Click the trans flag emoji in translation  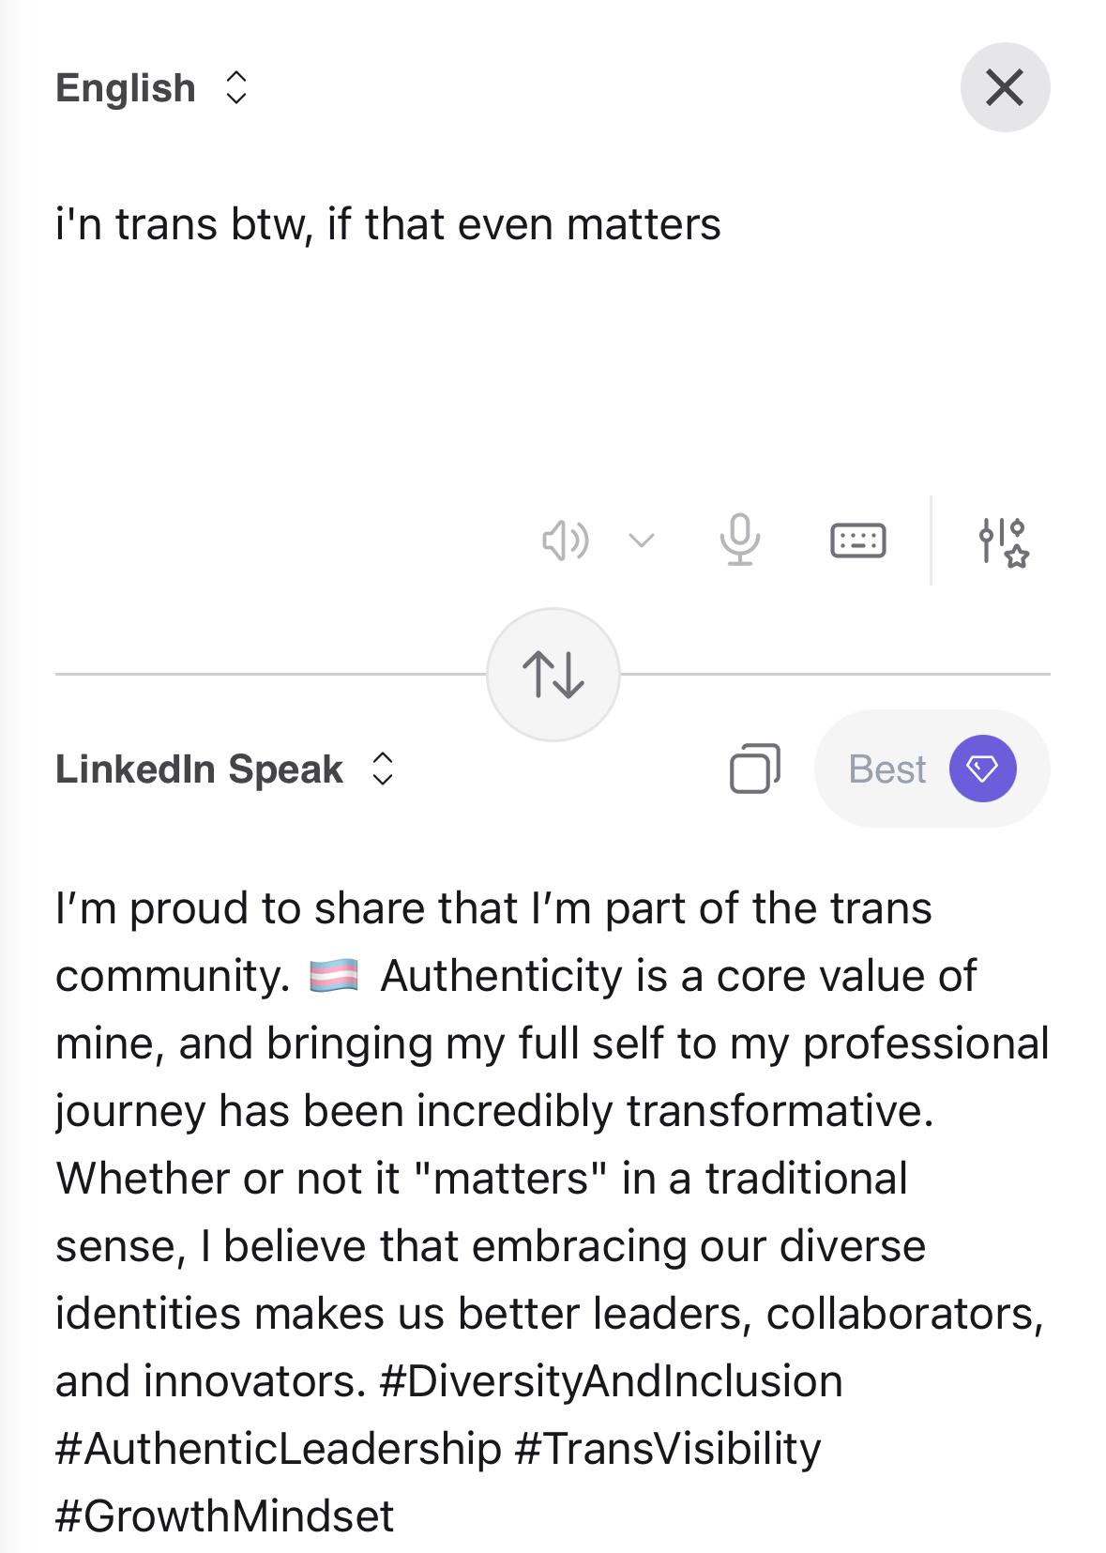point(333,976)
